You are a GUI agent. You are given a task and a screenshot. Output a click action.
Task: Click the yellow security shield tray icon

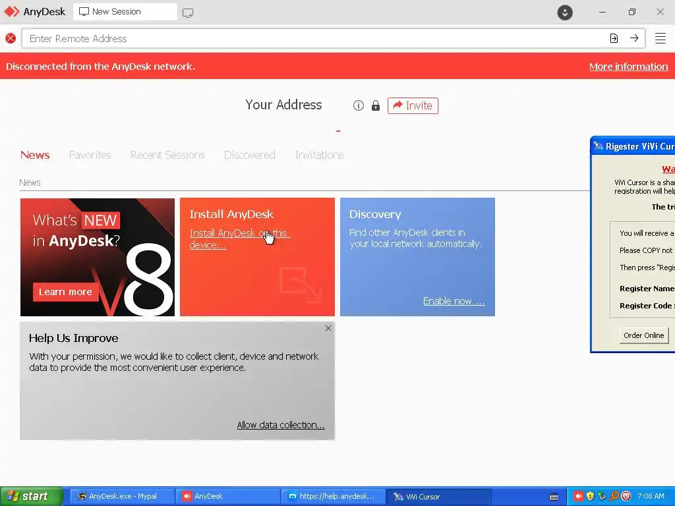pos(590,496)
